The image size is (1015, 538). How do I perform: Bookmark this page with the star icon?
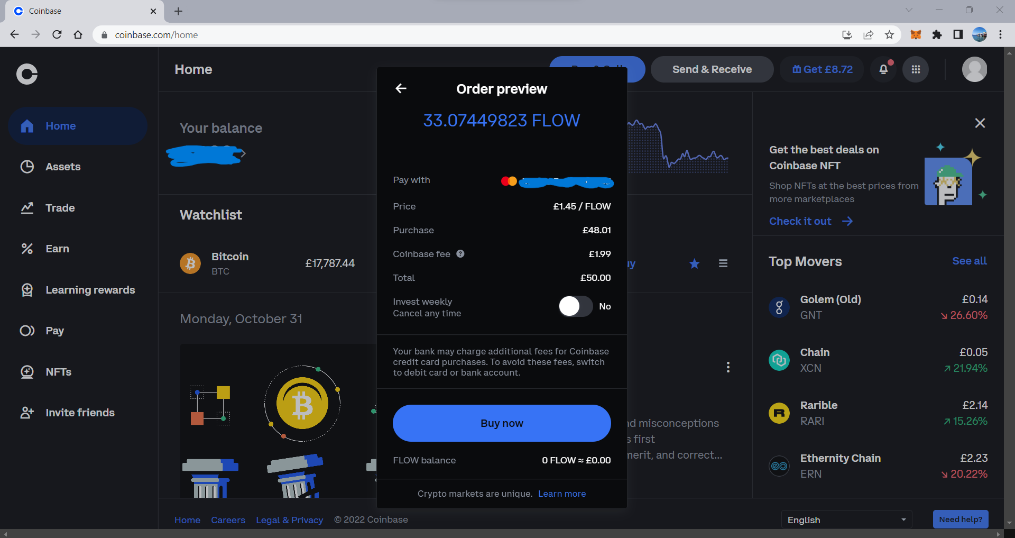click(889, 35)
